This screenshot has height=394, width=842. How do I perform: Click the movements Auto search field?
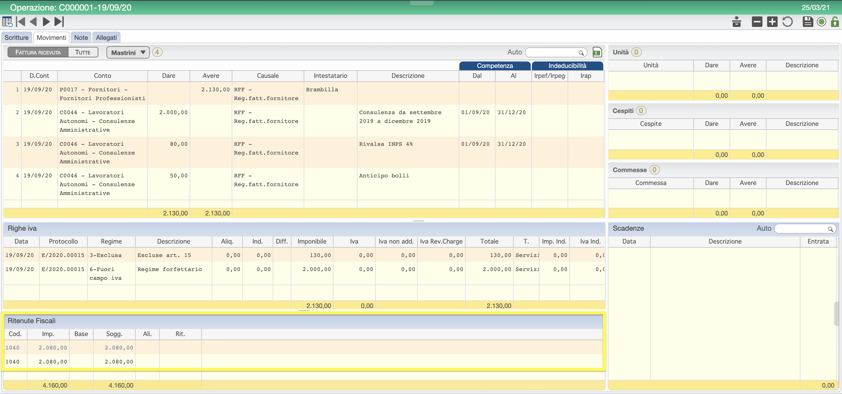coord(556,53)
